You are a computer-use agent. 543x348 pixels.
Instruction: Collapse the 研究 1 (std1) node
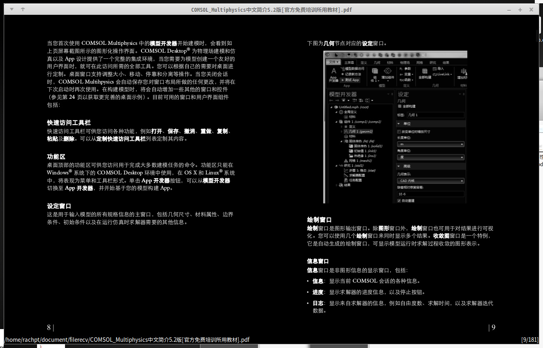click(x=336, y=165)
